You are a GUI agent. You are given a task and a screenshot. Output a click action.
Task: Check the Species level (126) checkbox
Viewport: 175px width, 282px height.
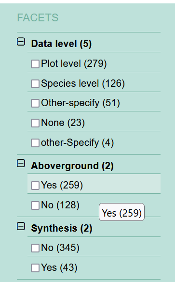[35, 84]
